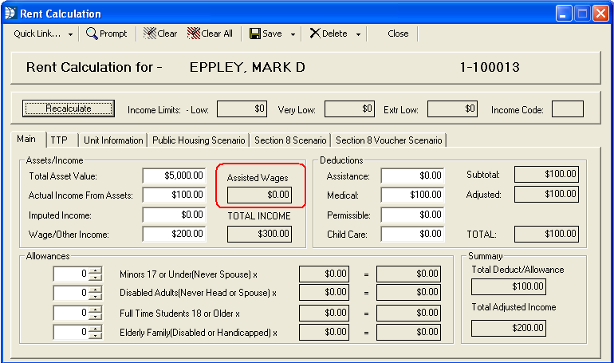Image resolution: width=614 pixels, height=363 pixels.
Task: Switch to the TTP tab
Action: pyautogui.click(x=59, y=140)
